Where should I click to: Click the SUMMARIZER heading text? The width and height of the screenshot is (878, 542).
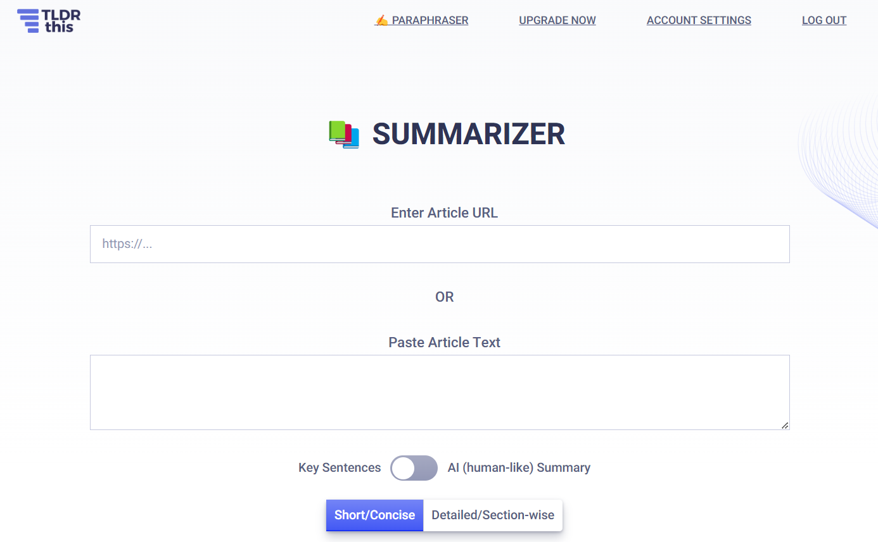point(468,134)
